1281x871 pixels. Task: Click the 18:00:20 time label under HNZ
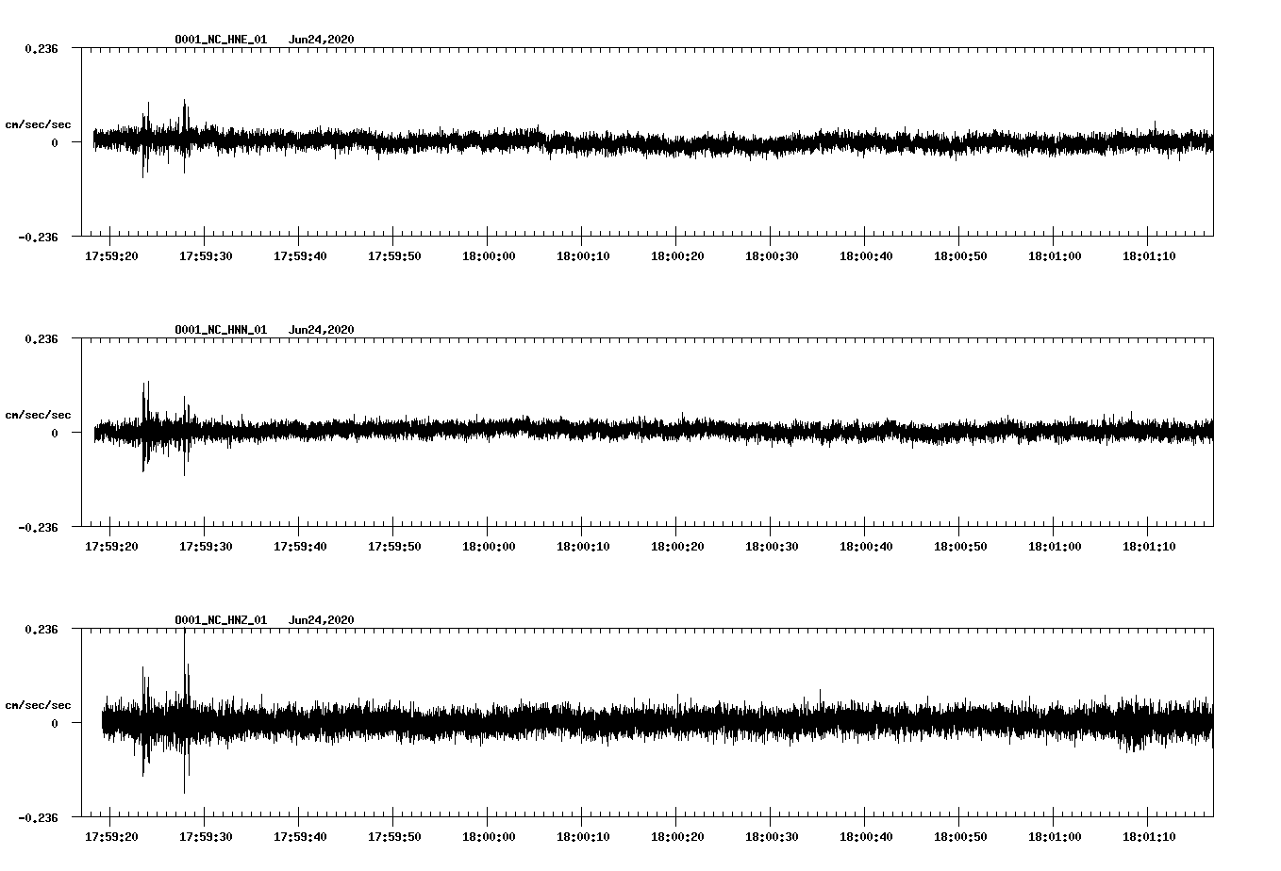[x=677, y=836]
